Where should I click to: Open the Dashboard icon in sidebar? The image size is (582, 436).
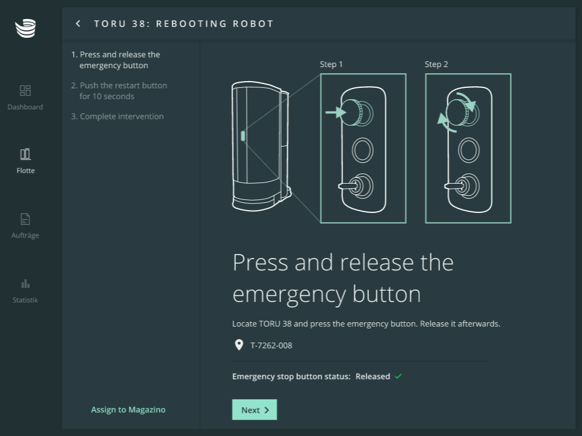tap(25, 91)
